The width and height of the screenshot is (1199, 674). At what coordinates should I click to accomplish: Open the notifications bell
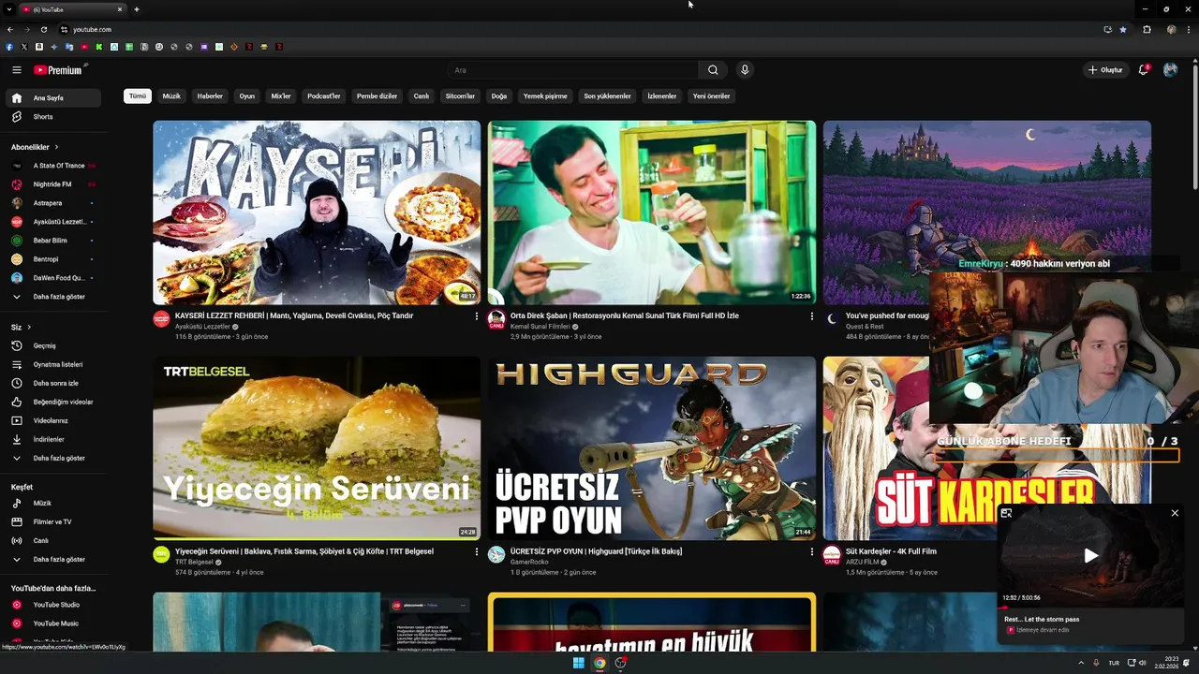pyautogui.click(x=1143, y=70)
